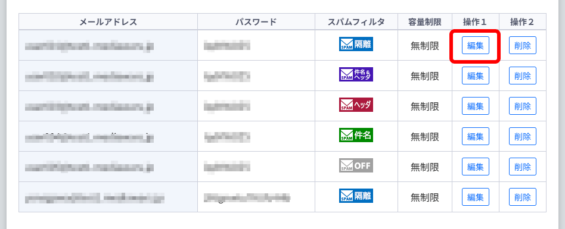This screenshot has height=229, width=565.
Task: Edit the first account with highlighted 編集 button
Action: (x=475, y=45)
